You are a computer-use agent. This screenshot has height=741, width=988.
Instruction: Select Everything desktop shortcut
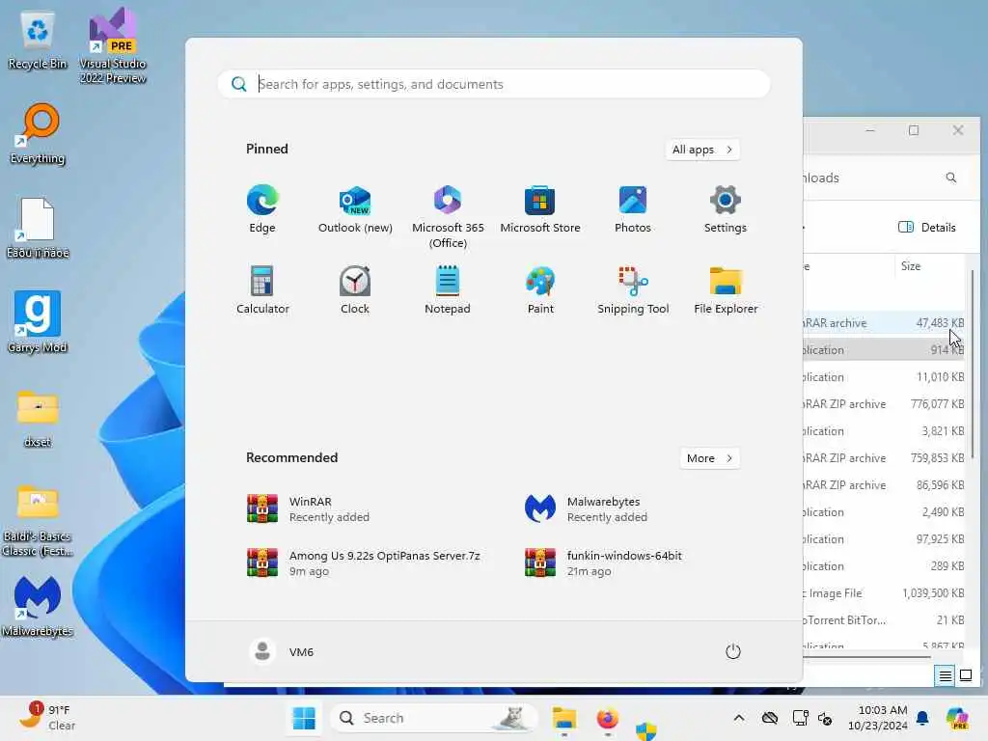[x=38, y=133]
